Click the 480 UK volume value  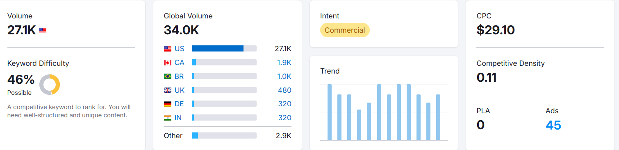(x=285, y=90)
